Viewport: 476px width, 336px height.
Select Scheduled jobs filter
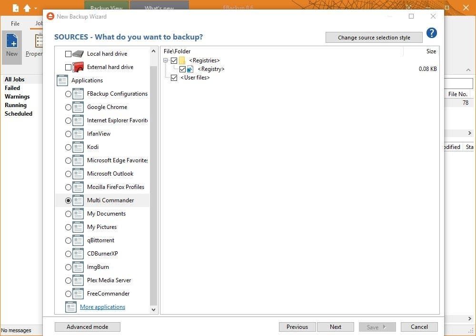[18, 114]
